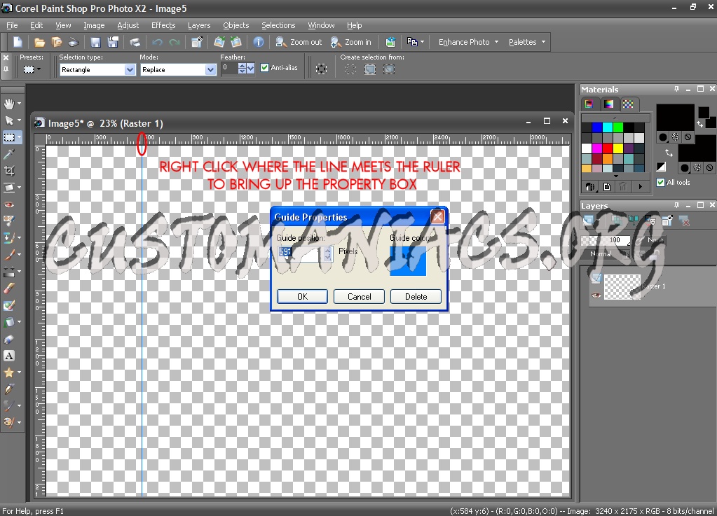Image resolution: width=717 pixels, height=516 pixels.
Task: Click the Print icon
Action: point(135,42)
